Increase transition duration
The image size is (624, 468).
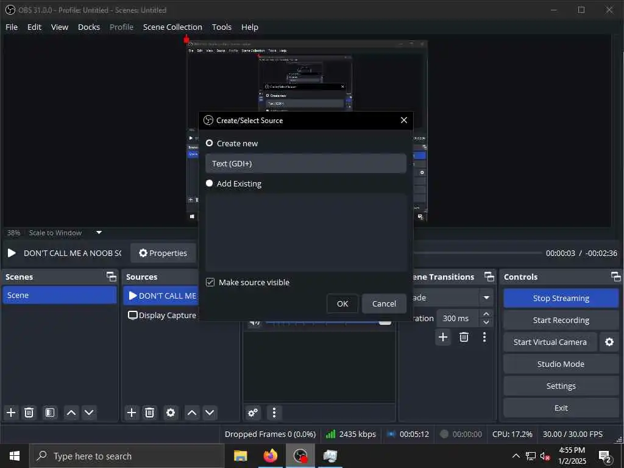[486, 314]
